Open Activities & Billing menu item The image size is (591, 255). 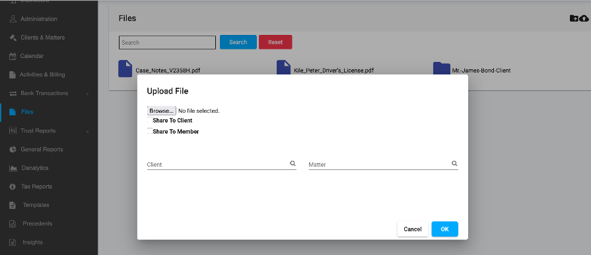[x=42, y=75]
